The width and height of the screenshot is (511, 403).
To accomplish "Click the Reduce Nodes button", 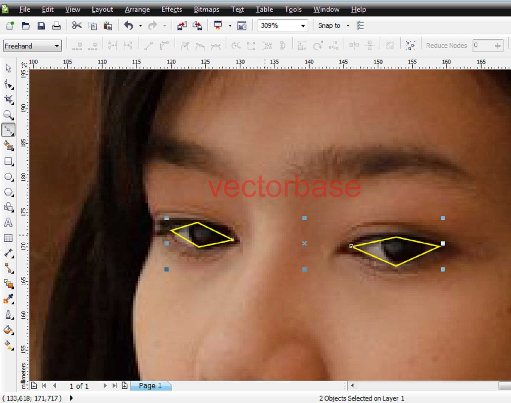I will (x=446, y=46).
